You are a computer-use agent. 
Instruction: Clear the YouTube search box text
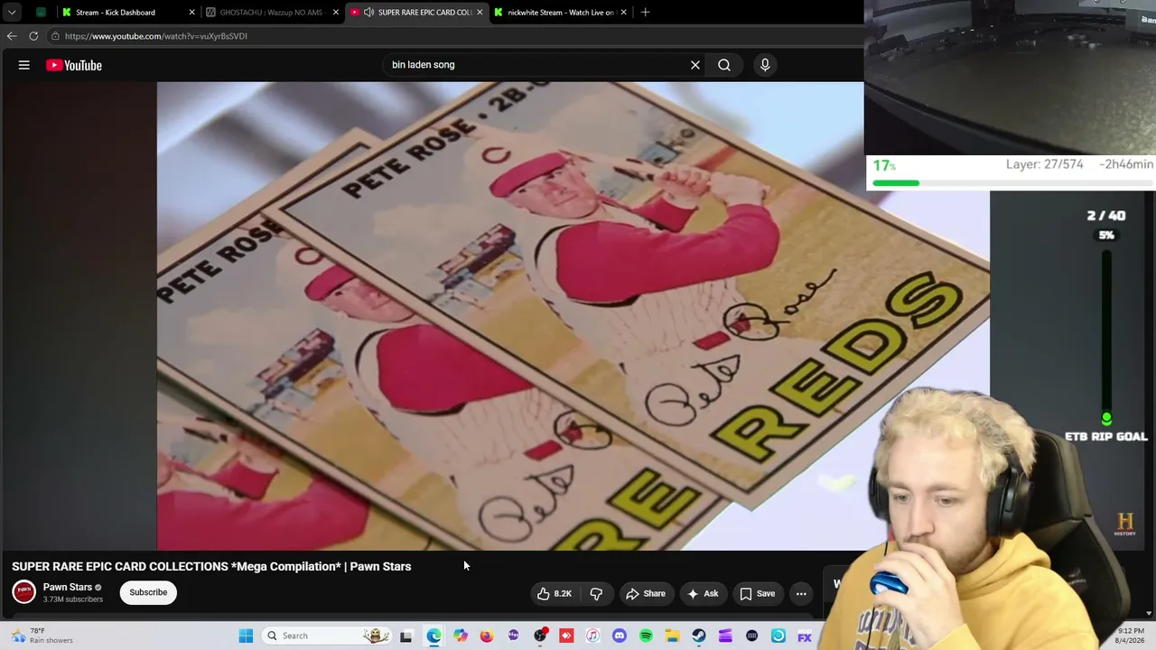click(x=695, y=65)
